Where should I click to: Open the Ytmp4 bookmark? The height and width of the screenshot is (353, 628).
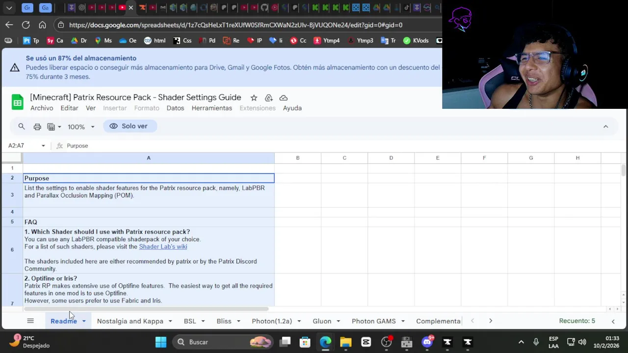coord(326,41)
